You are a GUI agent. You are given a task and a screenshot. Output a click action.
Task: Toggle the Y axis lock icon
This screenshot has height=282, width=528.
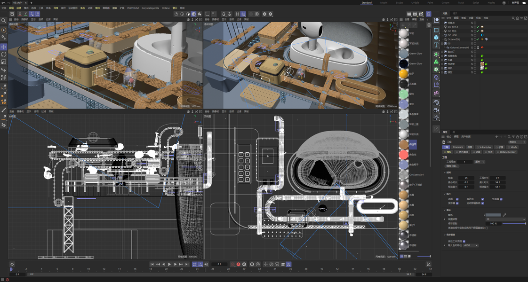pyautogui.click(x=25, y=14)
